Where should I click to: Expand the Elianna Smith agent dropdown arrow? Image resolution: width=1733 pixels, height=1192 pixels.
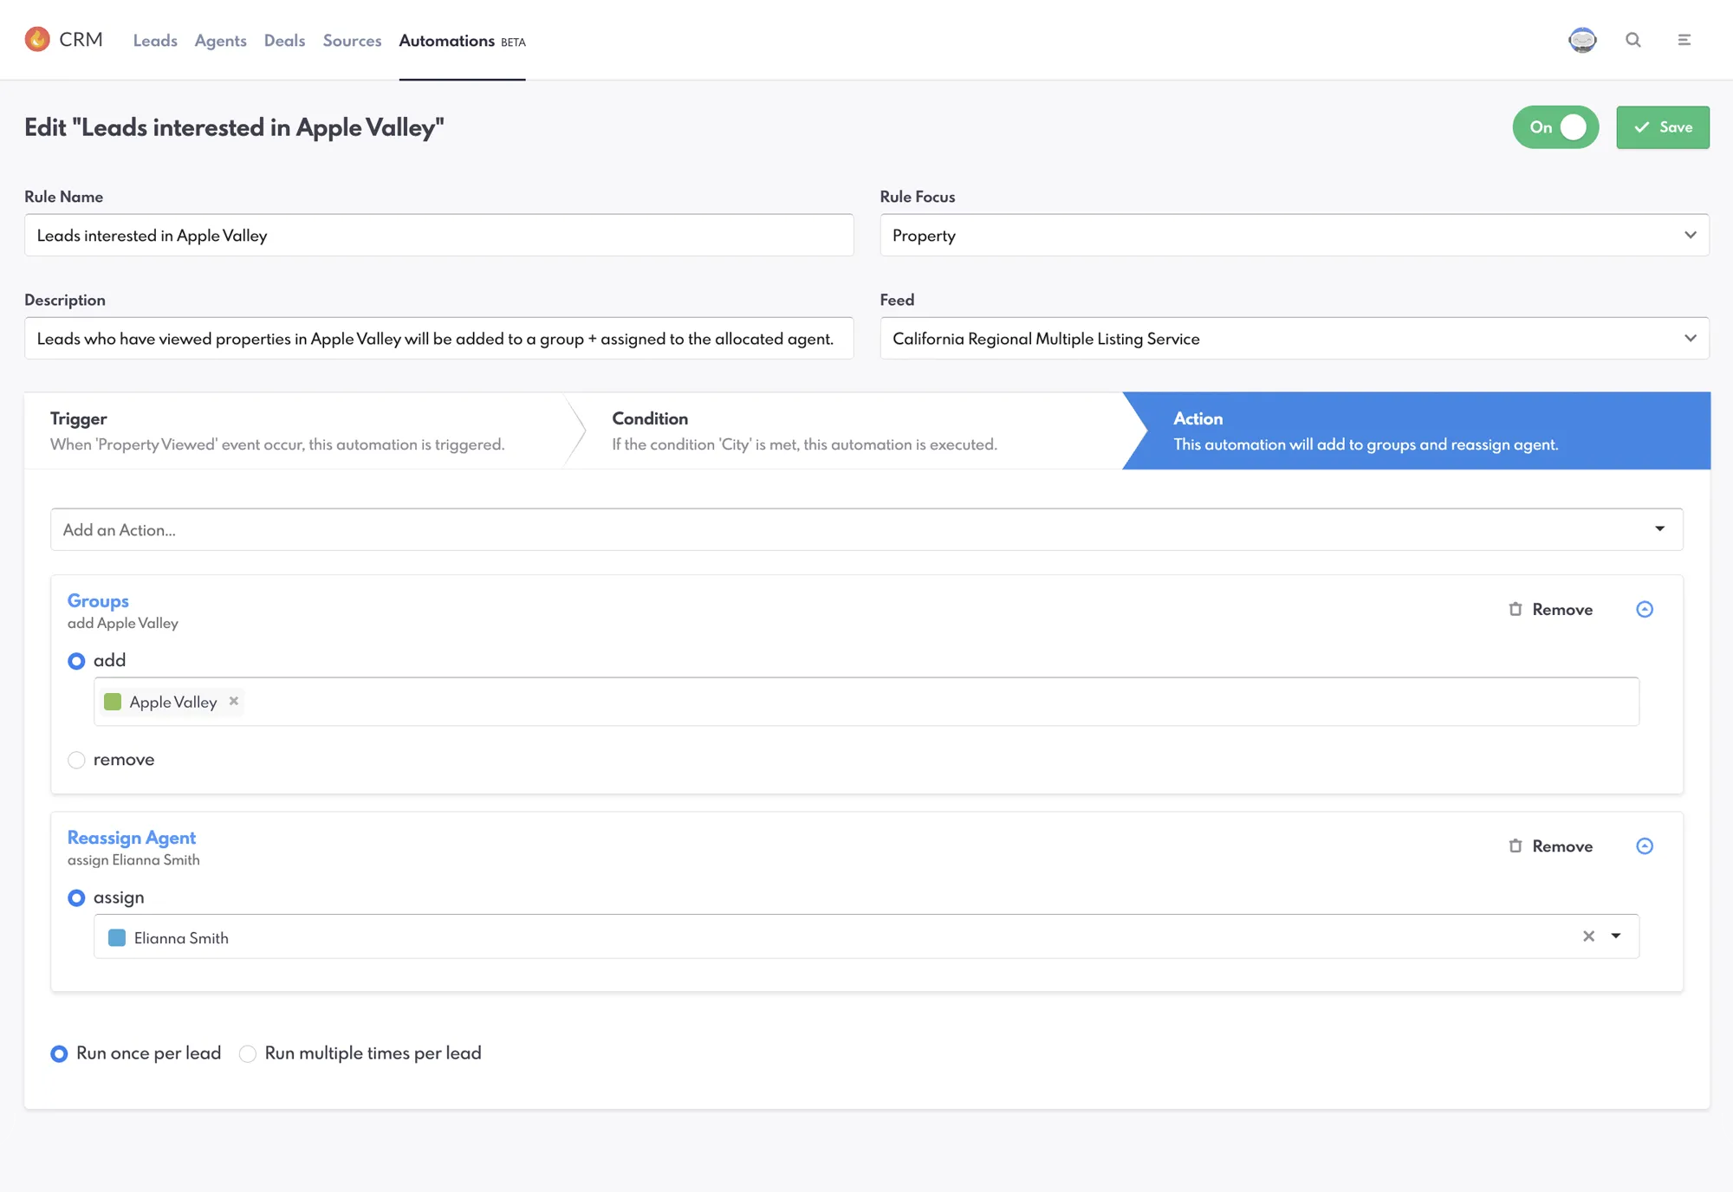pos(1616,936)
